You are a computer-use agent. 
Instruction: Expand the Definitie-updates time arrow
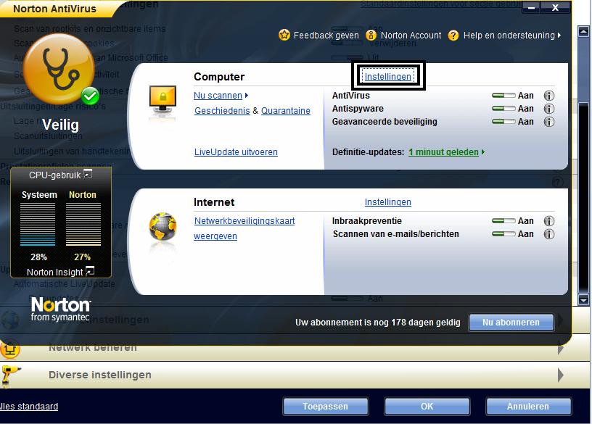(483, 152)
